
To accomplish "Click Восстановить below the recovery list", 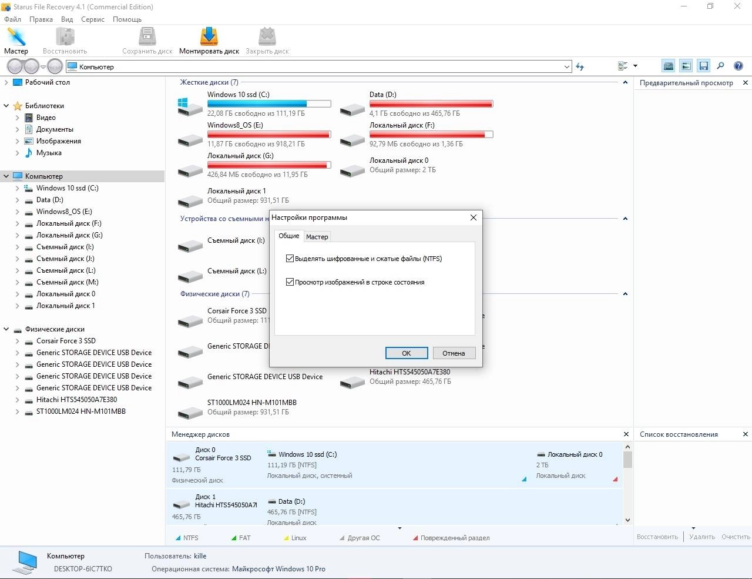I will coord(657,537).
